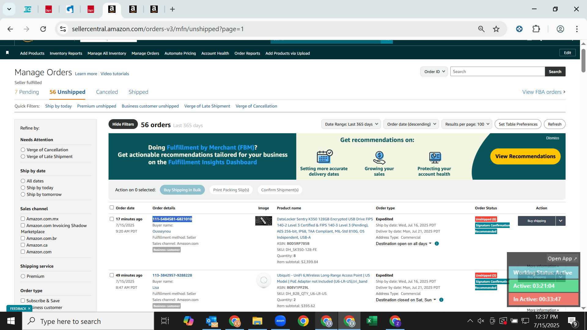
Task: Open Zoom from the taskbar
Action: [x=280, y=321]
